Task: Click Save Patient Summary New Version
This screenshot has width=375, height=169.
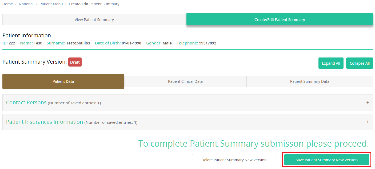Action: click(x=326, y=160)
